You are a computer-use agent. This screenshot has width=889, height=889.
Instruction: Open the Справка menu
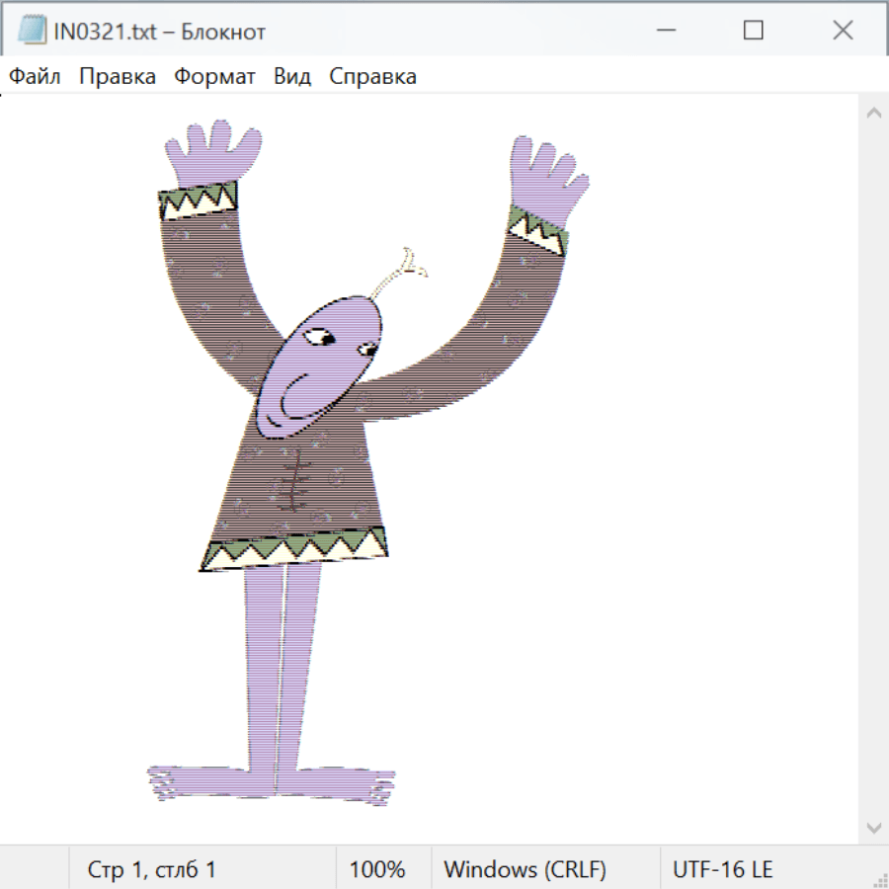coord(372,77)
